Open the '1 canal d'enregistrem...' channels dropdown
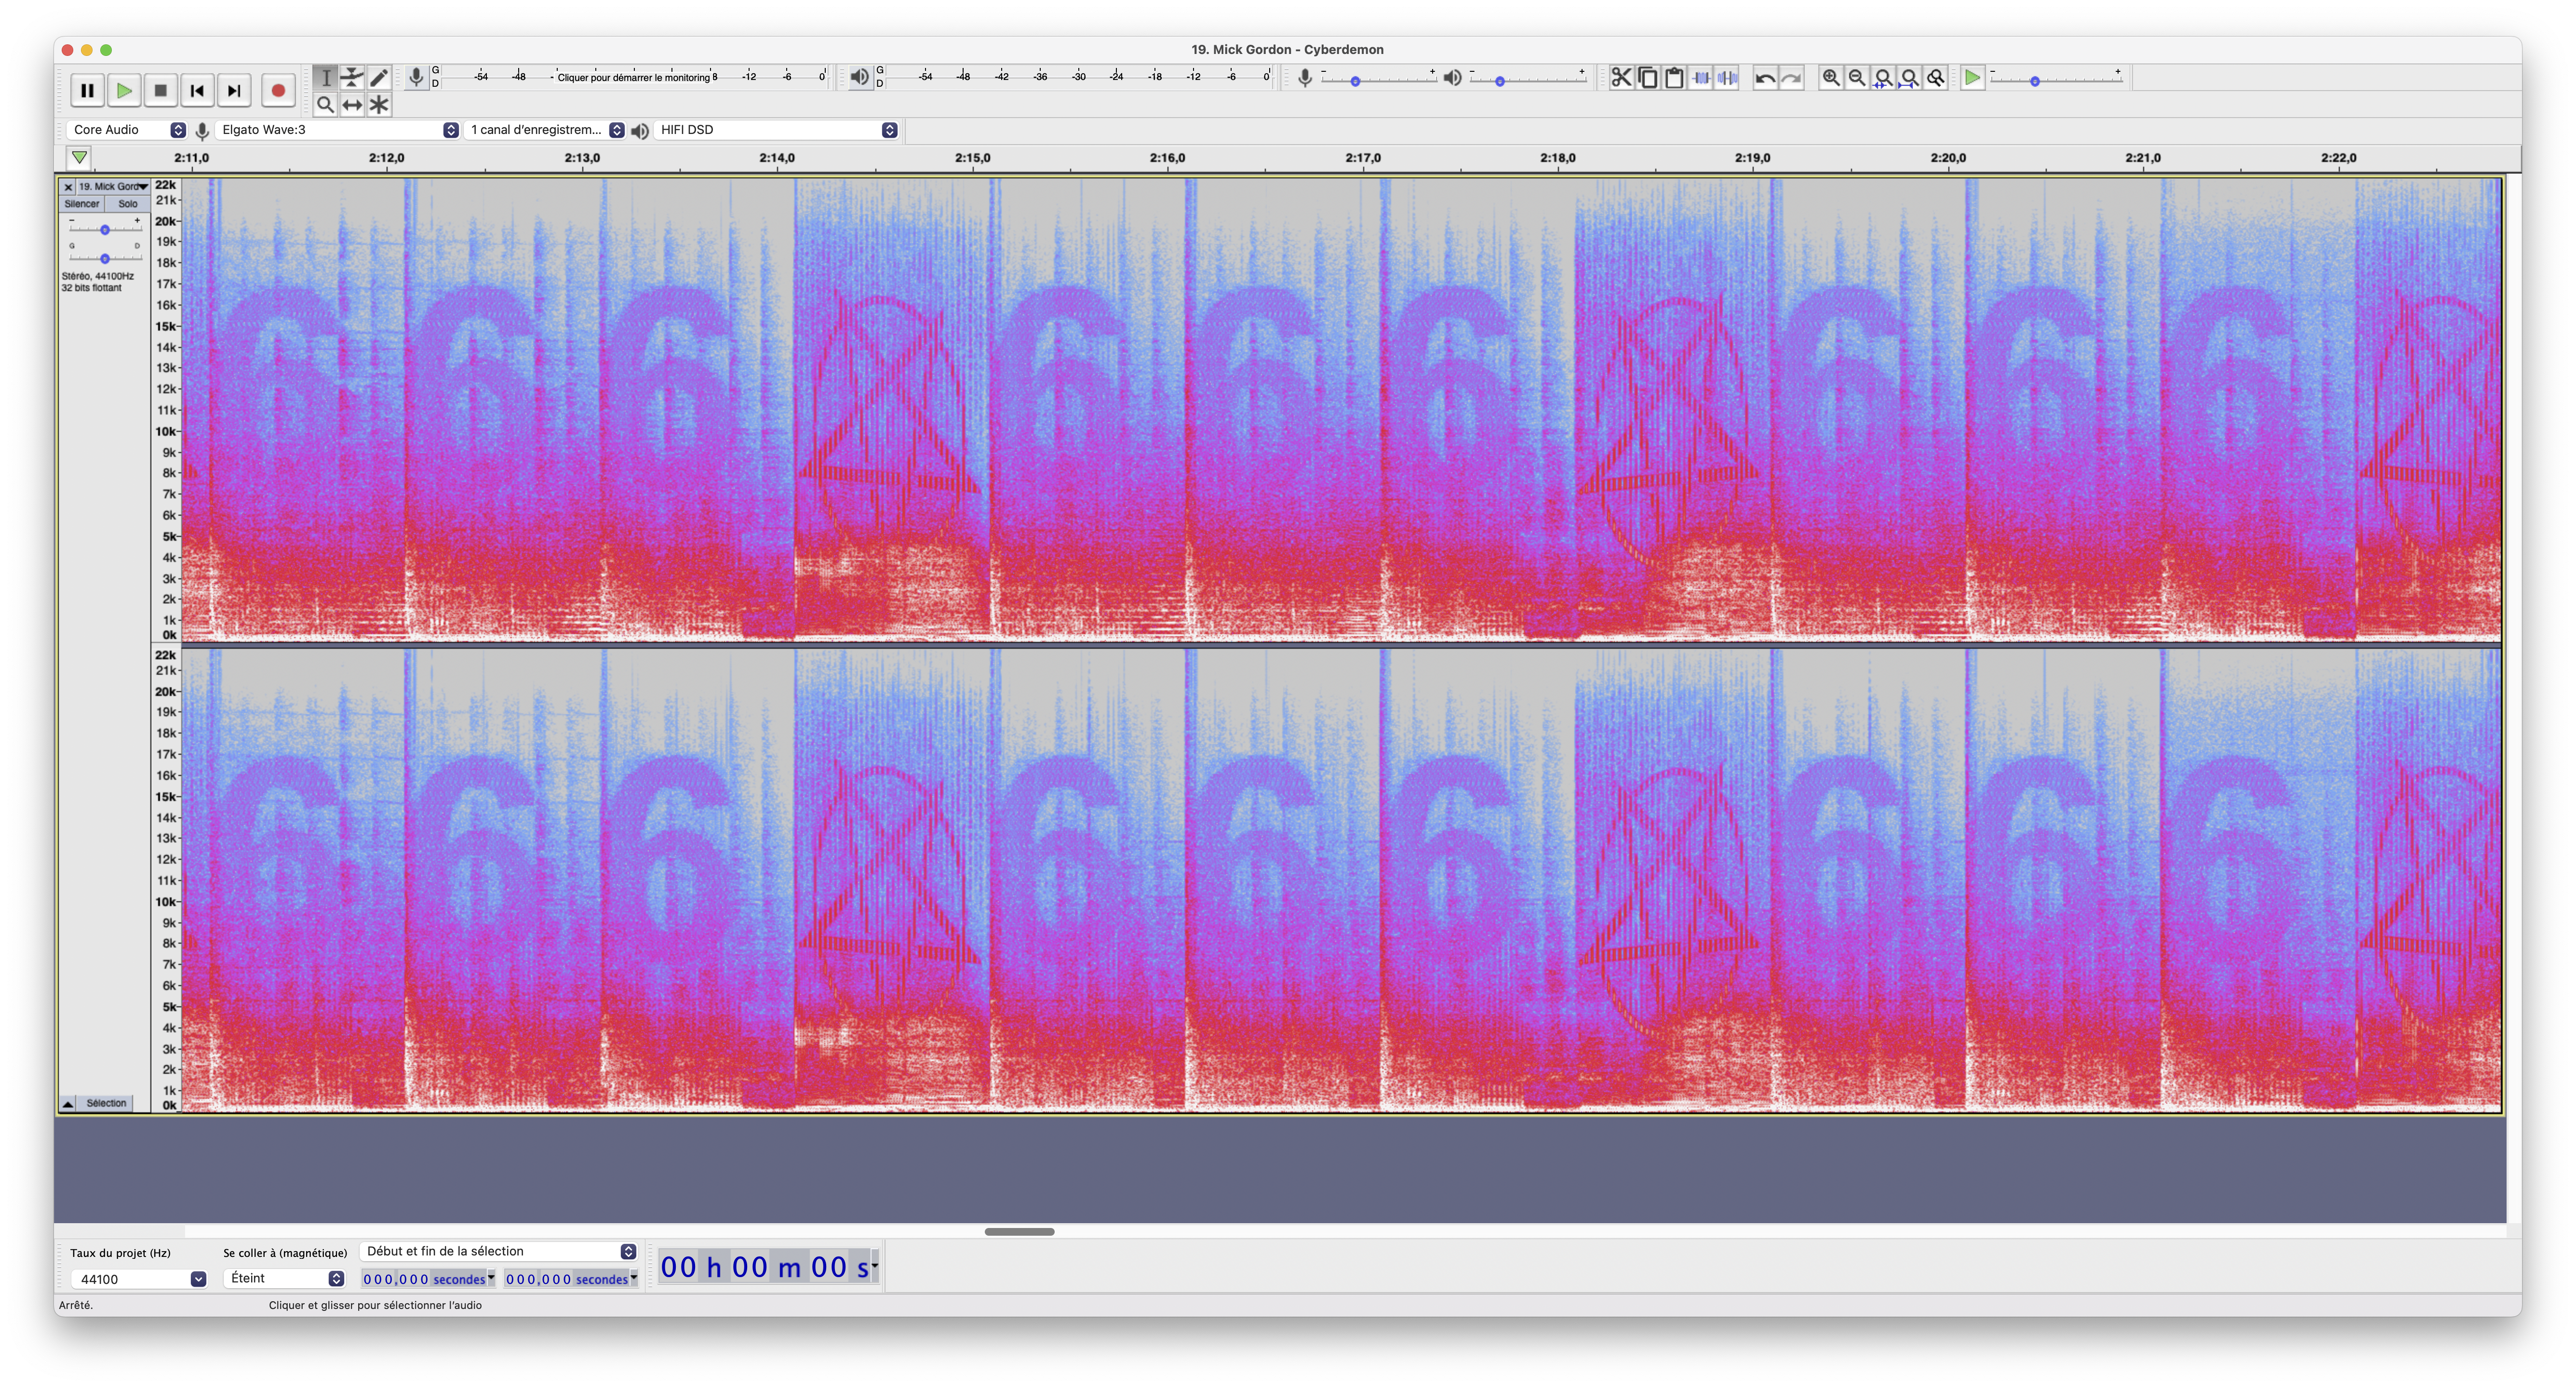Screen dimensions: 2576x1388 click(545, 130)
